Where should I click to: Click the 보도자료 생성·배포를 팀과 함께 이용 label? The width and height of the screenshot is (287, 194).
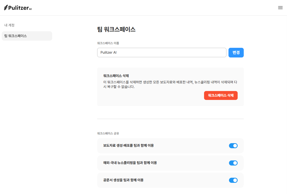coord(128,146)
